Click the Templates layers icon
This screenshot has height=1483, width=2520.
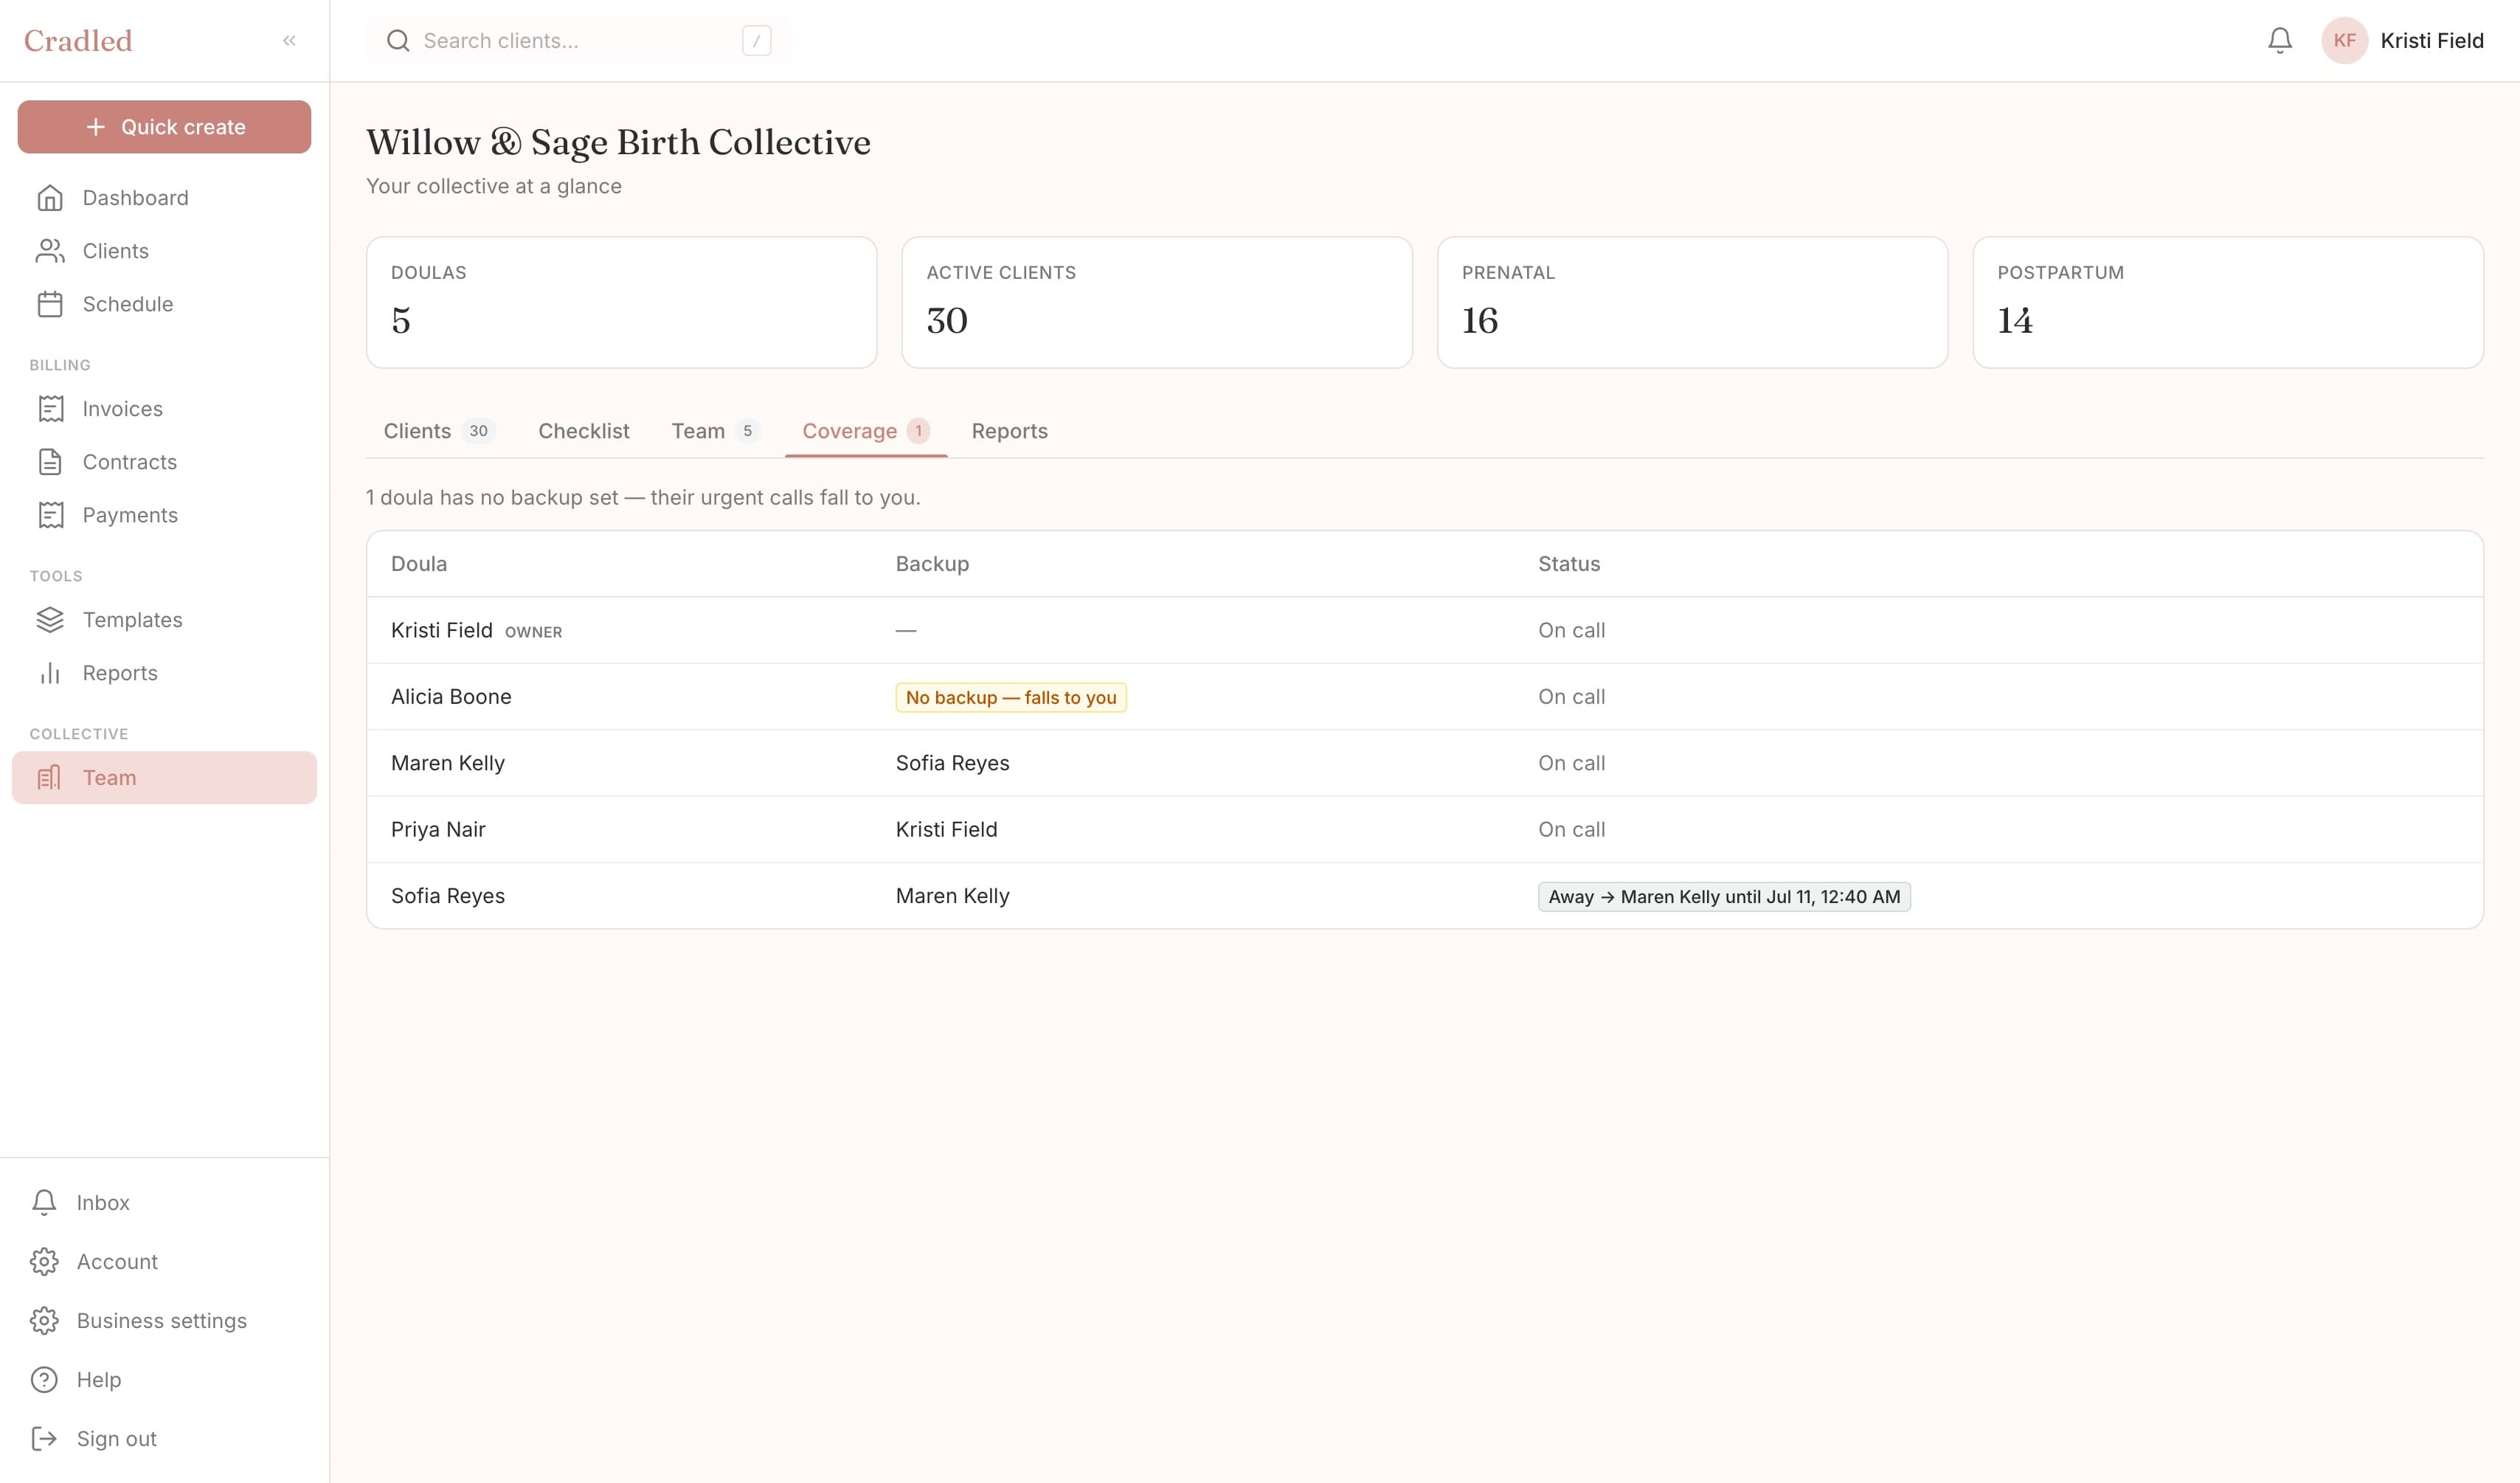[x=50, y=620]
